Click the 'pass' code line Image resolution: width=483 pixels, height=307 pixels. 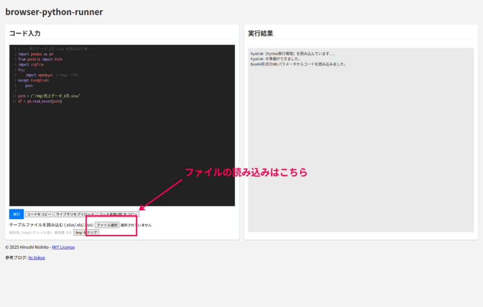coord(29,85)
